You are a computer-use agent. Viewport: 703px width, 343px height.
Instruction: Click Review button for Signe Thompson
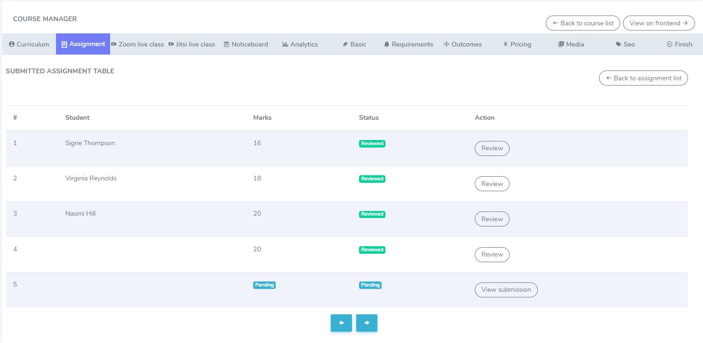[492, 148]
